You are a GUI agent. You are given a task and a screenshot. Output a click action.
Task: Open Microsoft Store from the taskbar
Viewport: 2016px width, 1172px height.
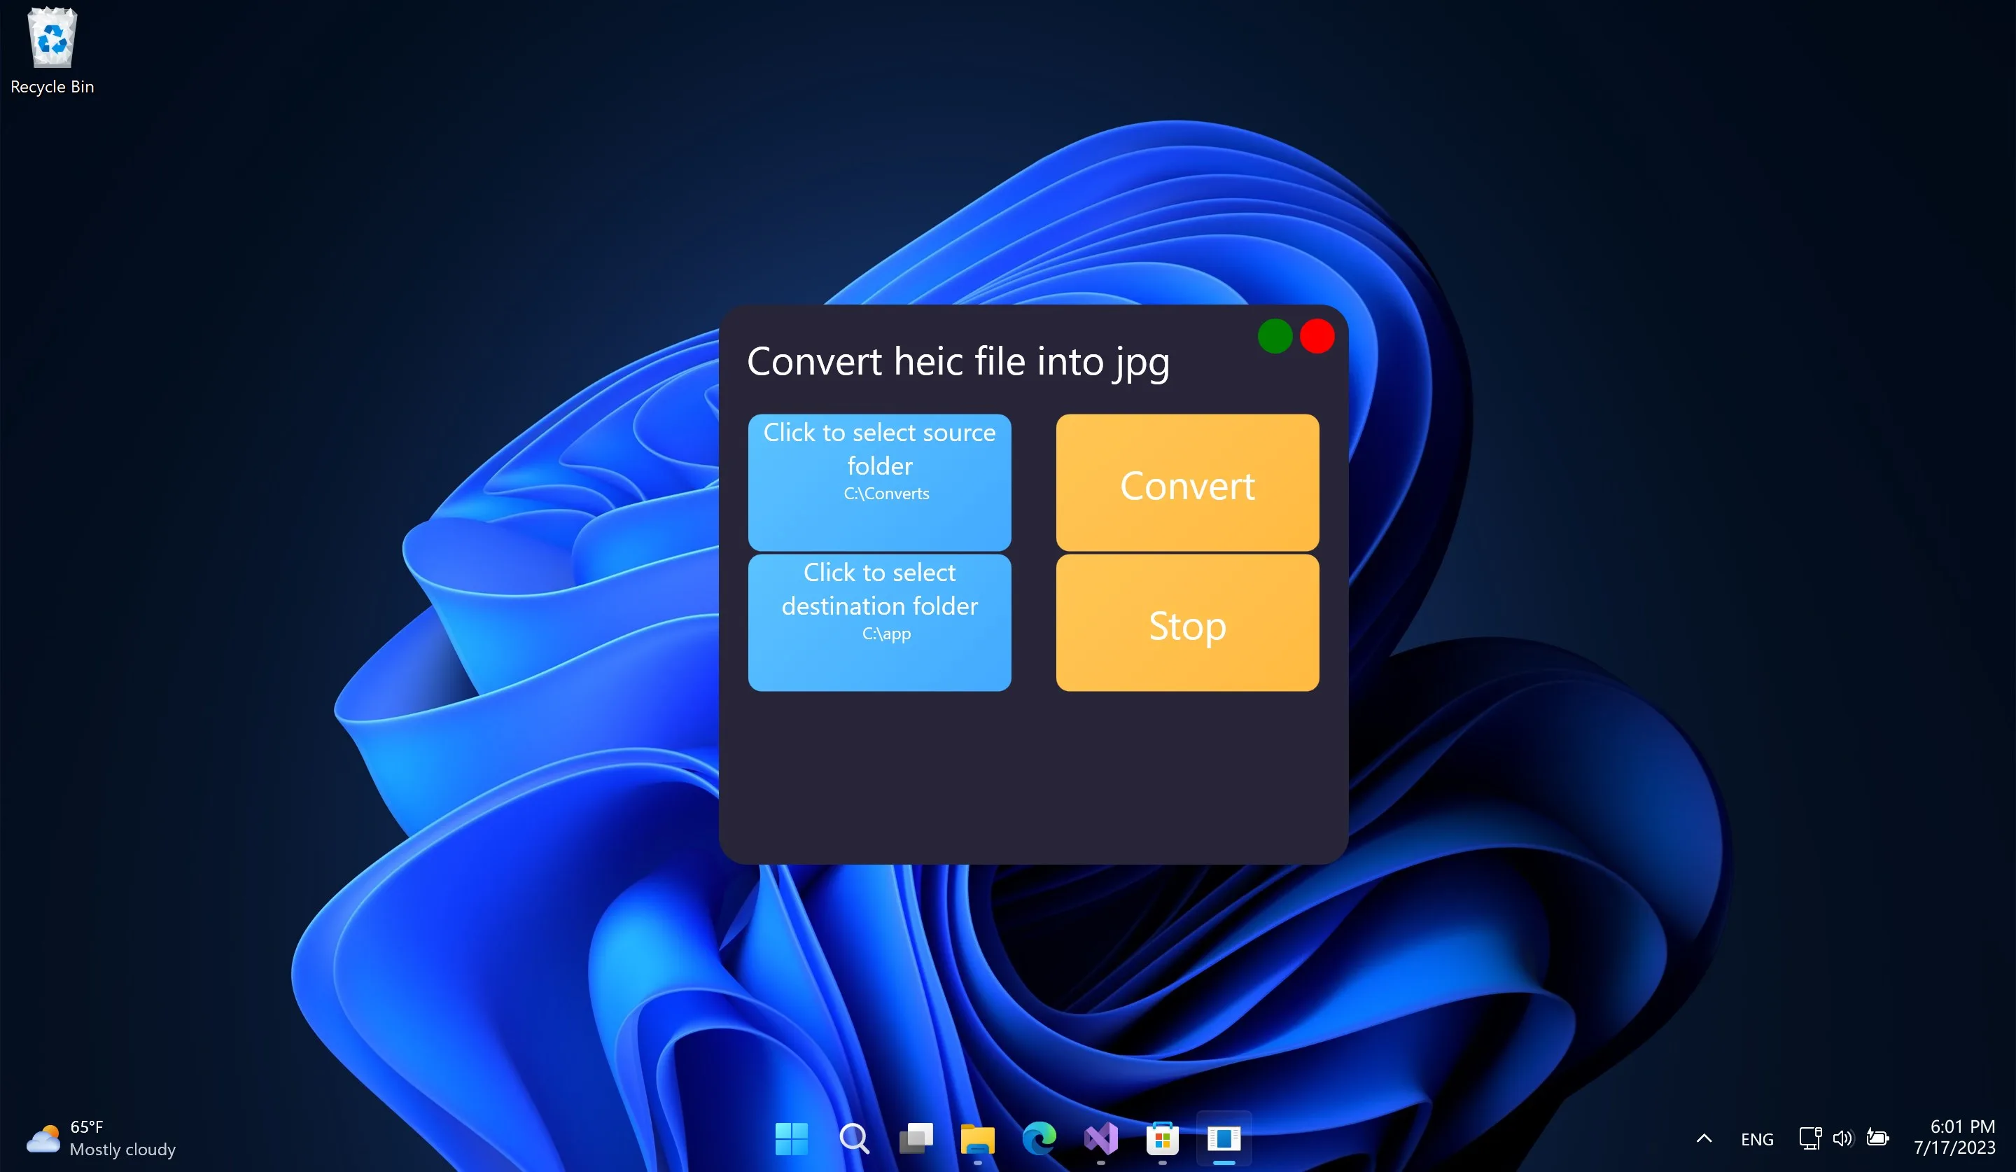click(1163, 1138)
